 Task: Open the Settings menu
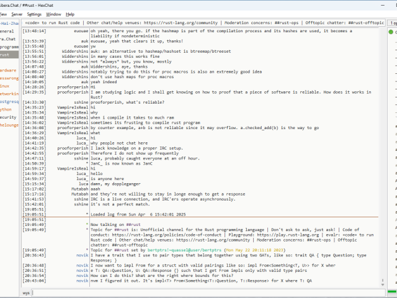35,14
